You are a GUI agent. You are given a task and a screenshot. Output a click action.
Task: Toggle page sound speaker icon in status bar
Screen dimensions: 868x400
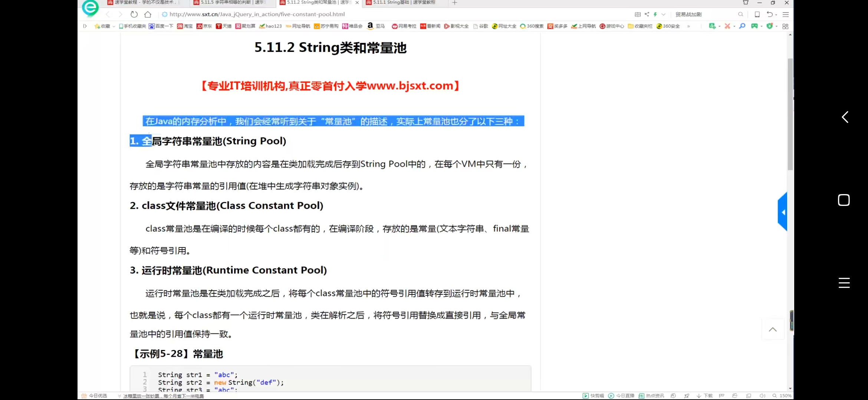[762, 396]
